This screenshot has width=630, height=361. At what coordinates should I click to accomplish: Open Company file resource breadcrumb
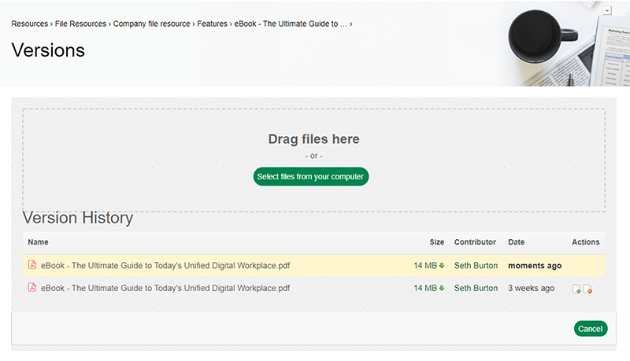(x=152, y=24)
